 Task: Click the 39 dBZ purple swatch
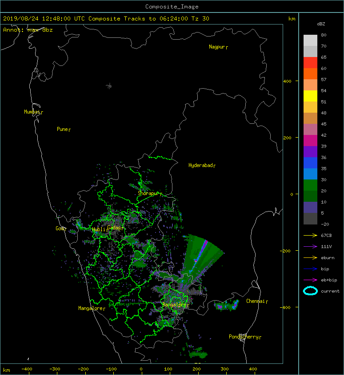tap(310, 151)
